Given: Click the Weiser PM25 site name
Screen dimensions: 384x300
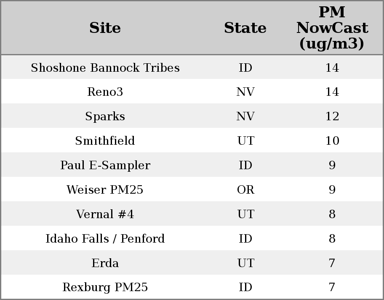Looking at the screenshot, I should click(x=105, y=190).
